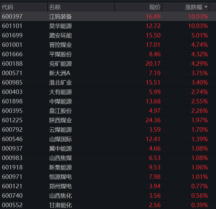Select the 昊华能源 stock name

pyautogui.click(x=61, y=26)
